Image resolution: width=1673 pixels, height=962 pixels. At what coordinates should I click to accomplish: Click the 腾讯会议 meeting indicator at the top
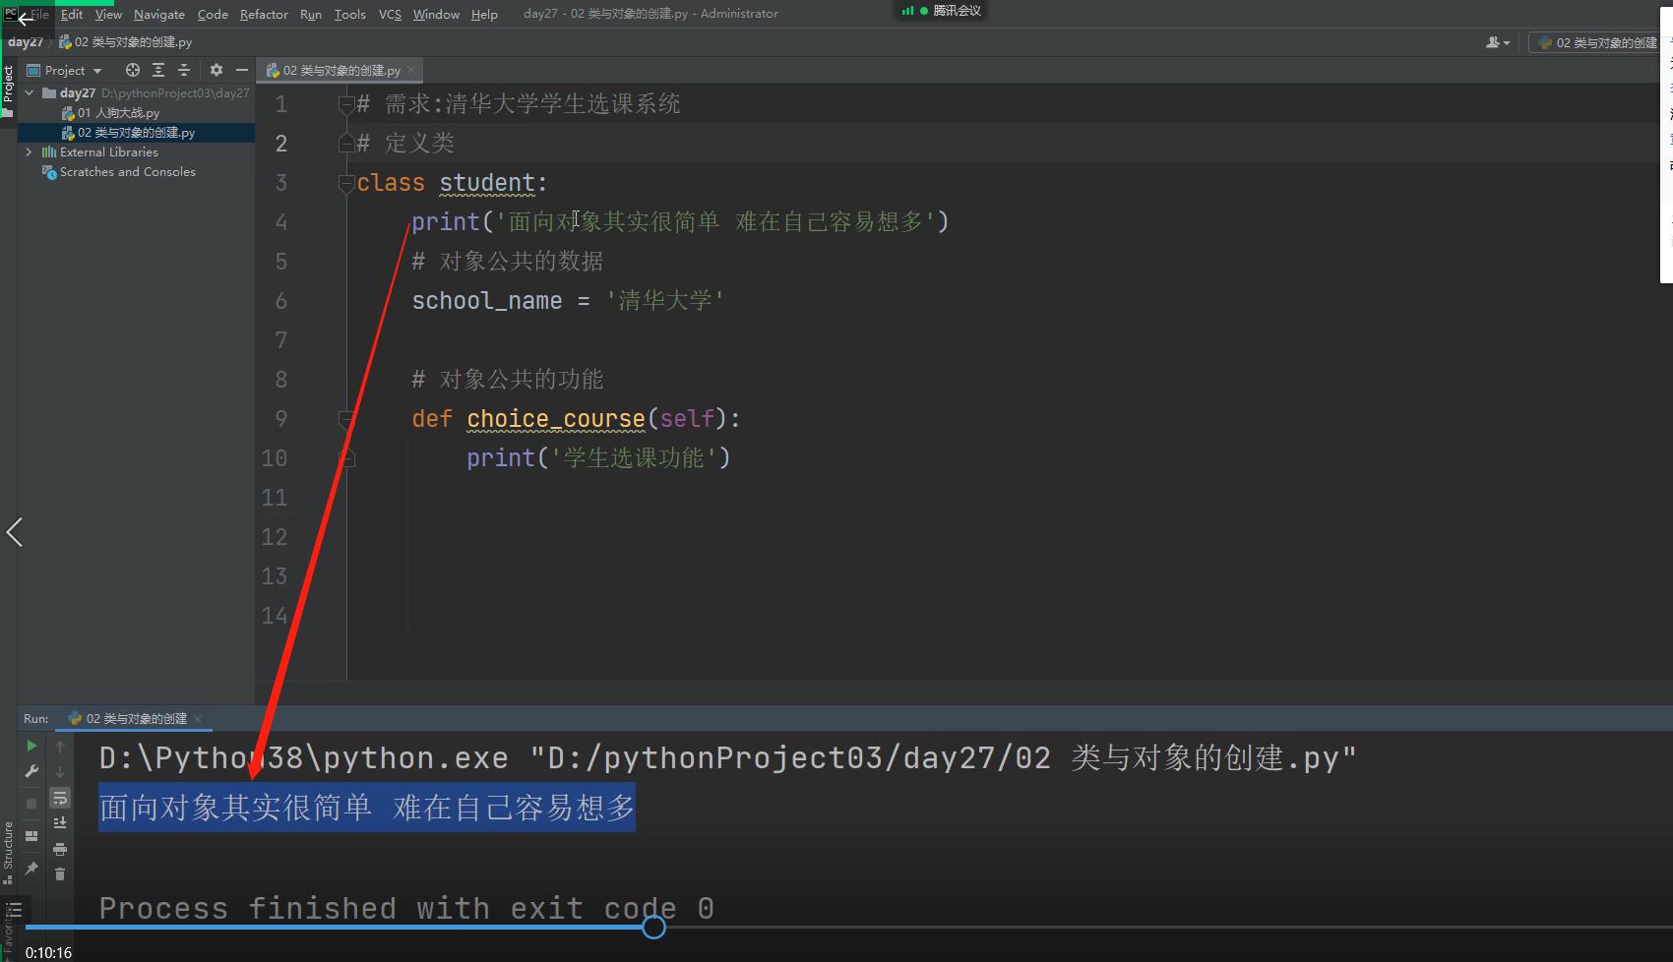942,10
